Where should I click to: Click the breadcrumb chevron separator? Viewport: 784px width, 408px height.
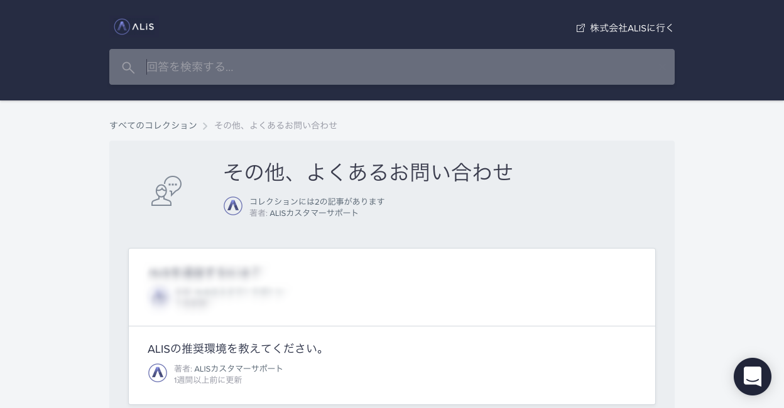pos(205,126)
